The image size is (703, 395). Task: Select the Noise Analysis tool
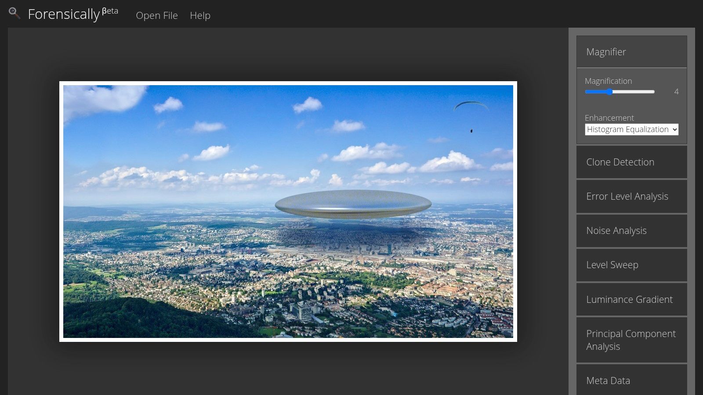click(631, 230)
